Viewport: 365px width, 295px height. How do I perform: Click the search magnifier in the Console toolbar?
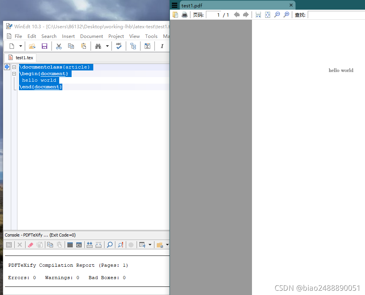110,245
